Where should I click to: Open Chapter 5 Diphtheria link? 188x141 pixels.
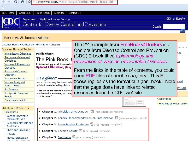tap(64, 137)
